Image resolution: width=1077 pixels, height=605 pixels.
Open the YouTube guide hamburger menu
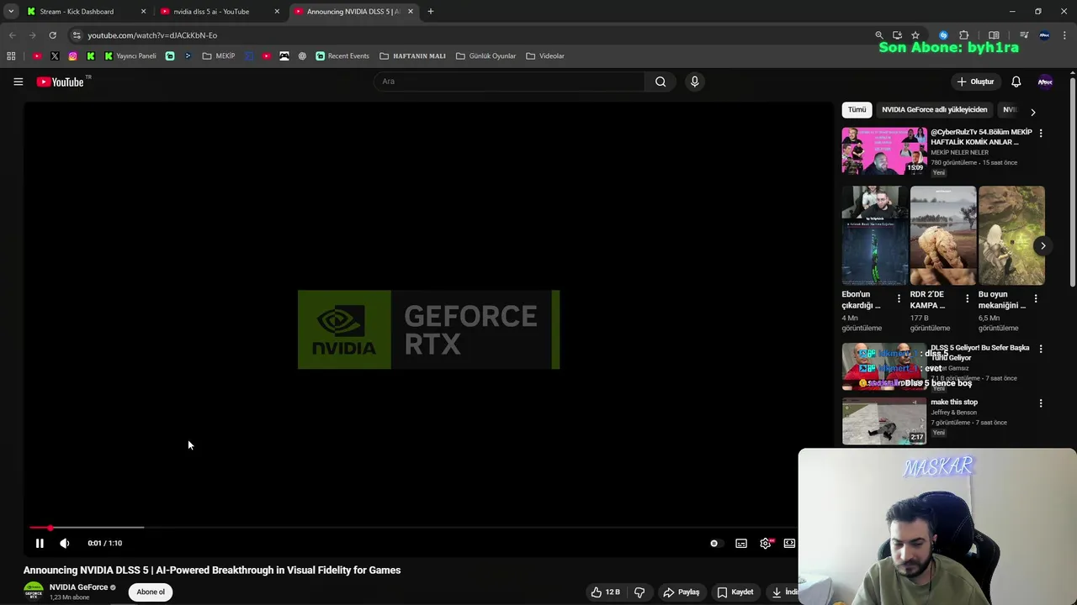tap(18, 82)
